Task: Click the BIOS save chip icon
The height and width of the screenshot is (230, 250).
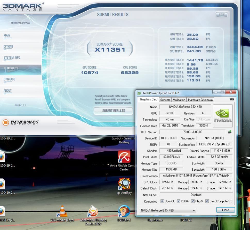Action: tap(230, 132)
